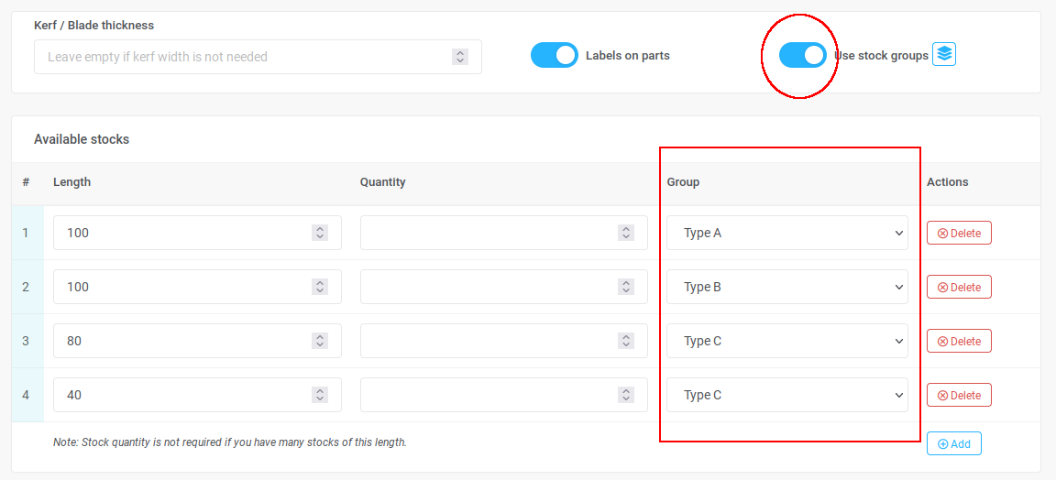Viewport: 1056px width, 480px height.
Task: Click the kerf thickness stepper arrows
Action: coord(460,57)
